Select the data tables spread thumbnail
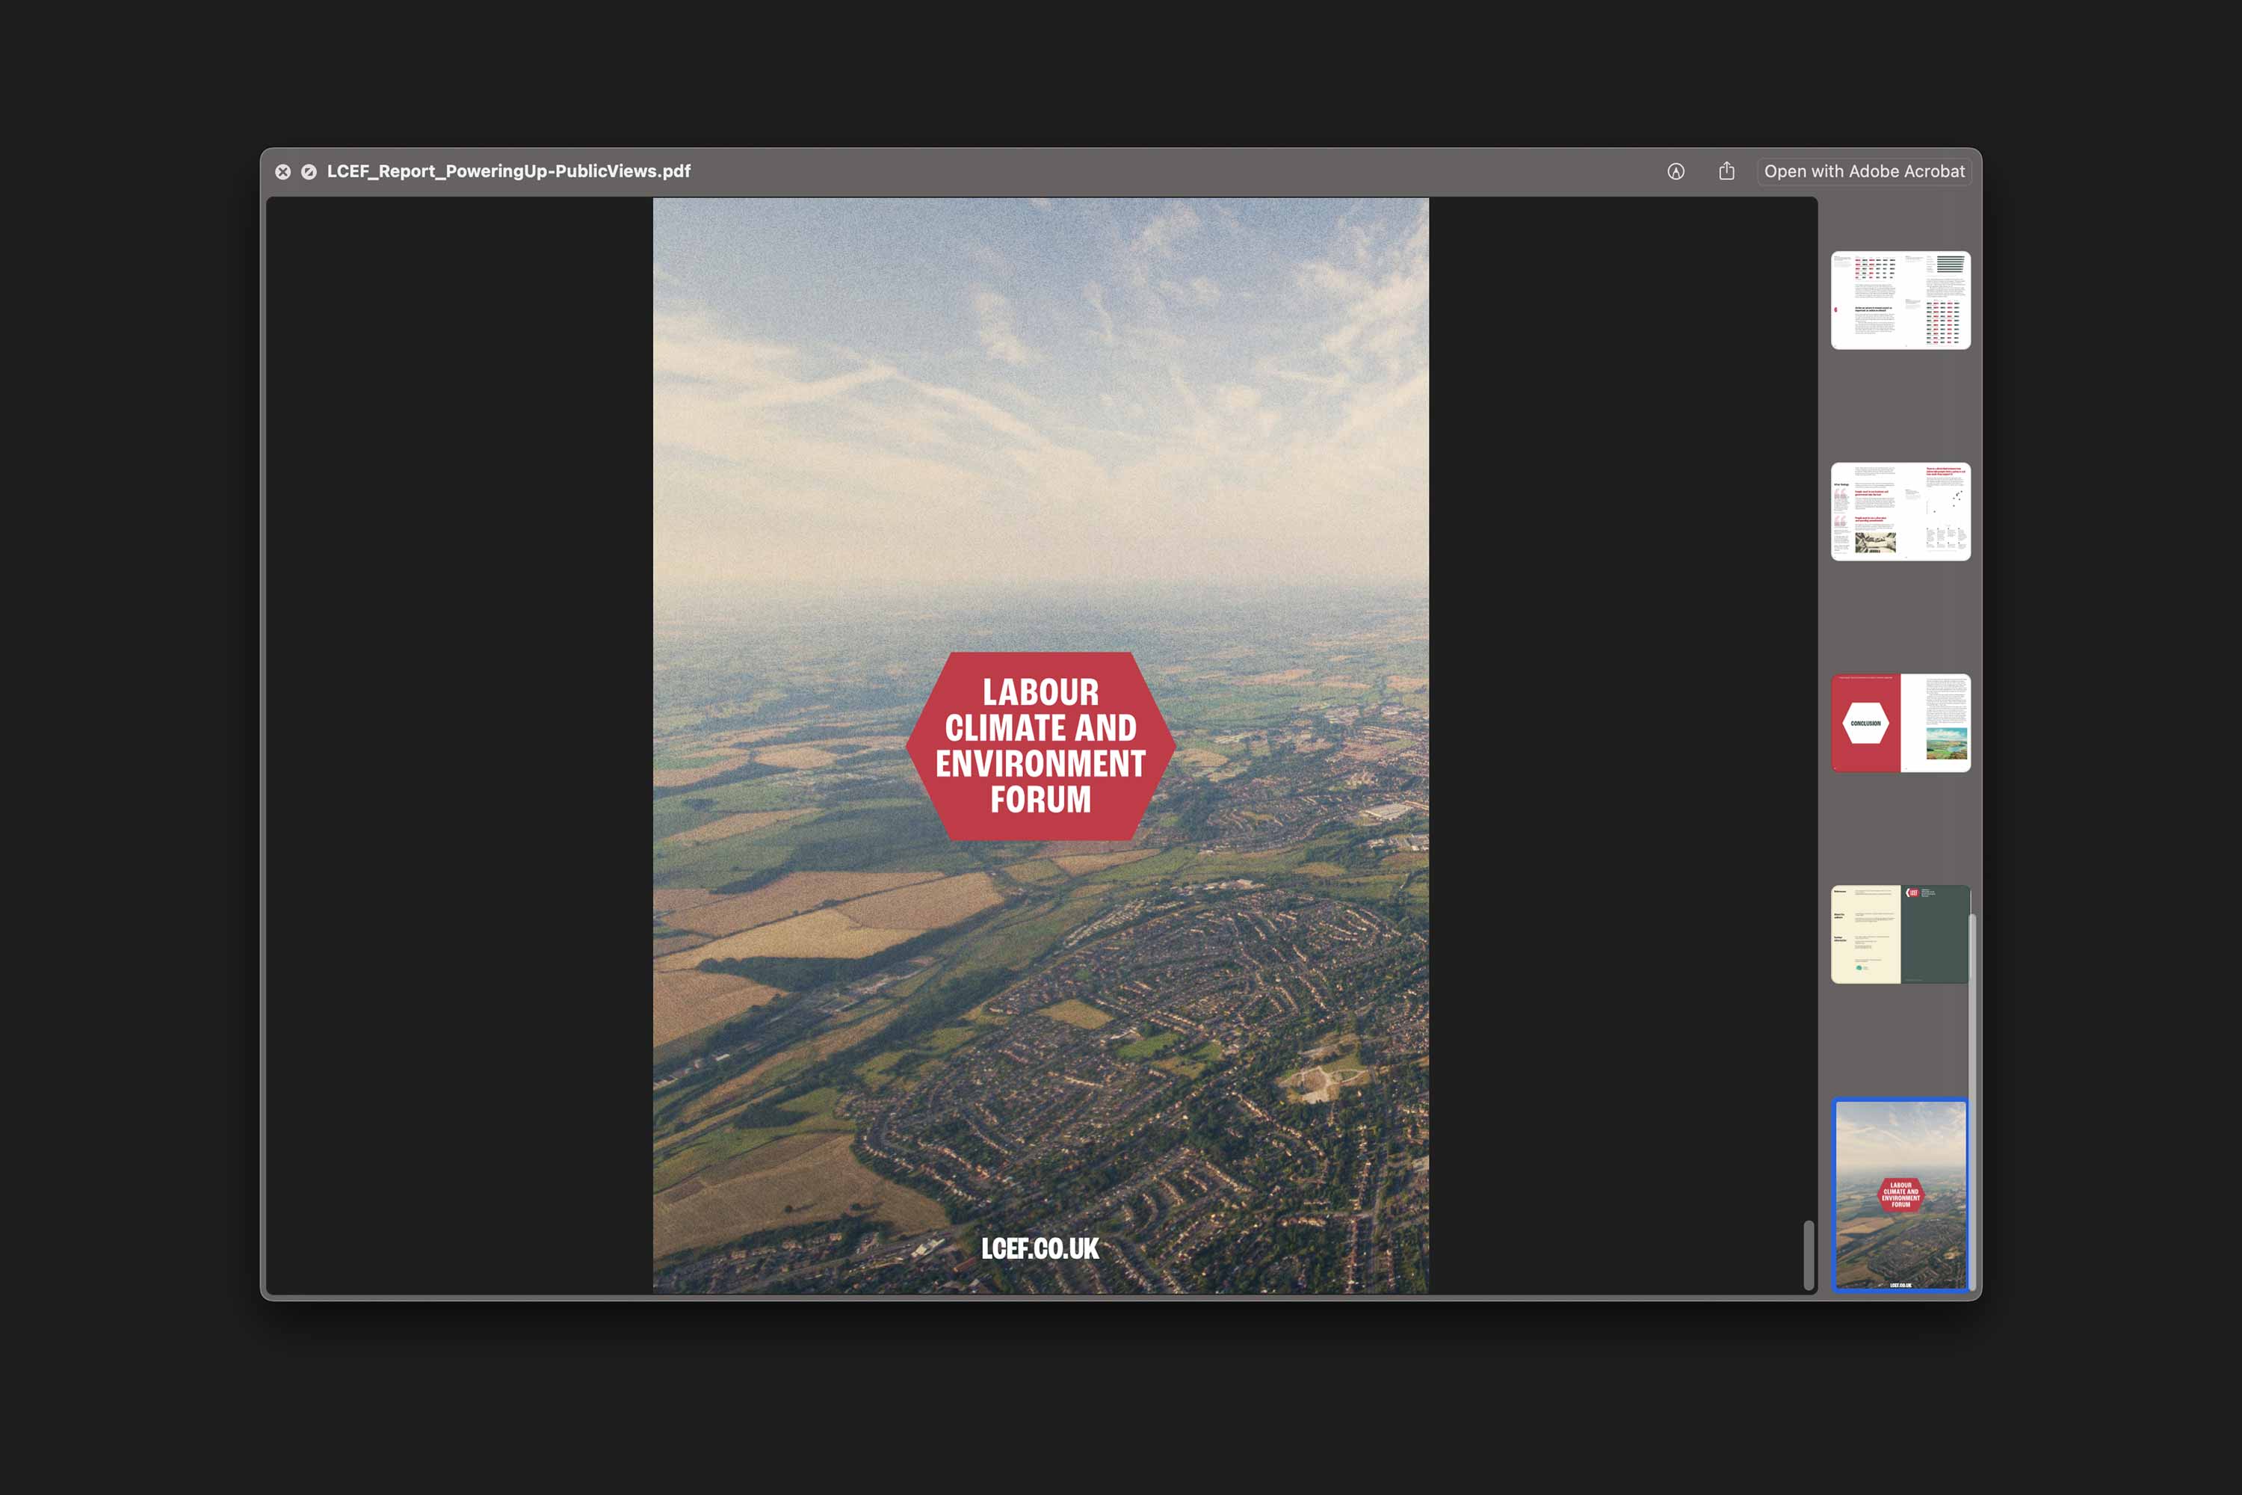Image resolution: width=2242 pixels, height=1495 pixels. pos(1900,300)
